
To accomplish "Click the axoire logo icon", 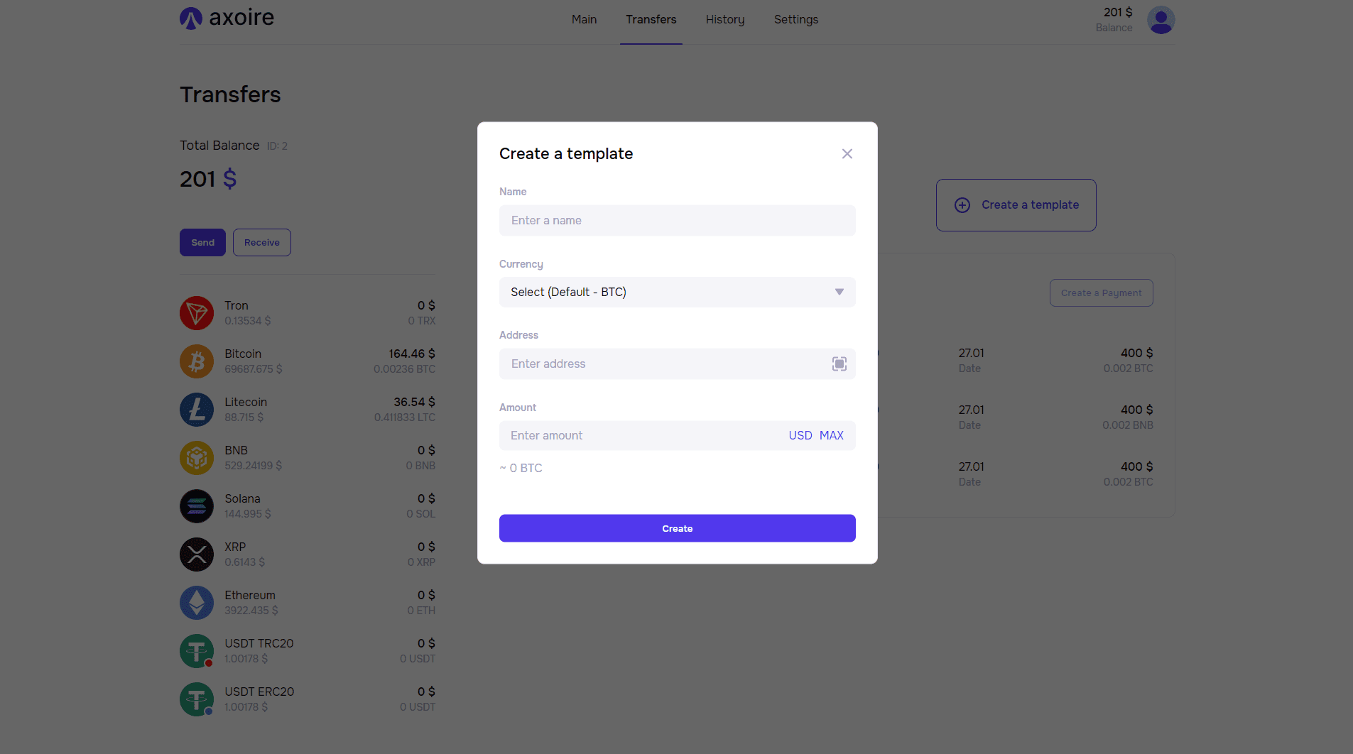I will (x=191, y=18).
